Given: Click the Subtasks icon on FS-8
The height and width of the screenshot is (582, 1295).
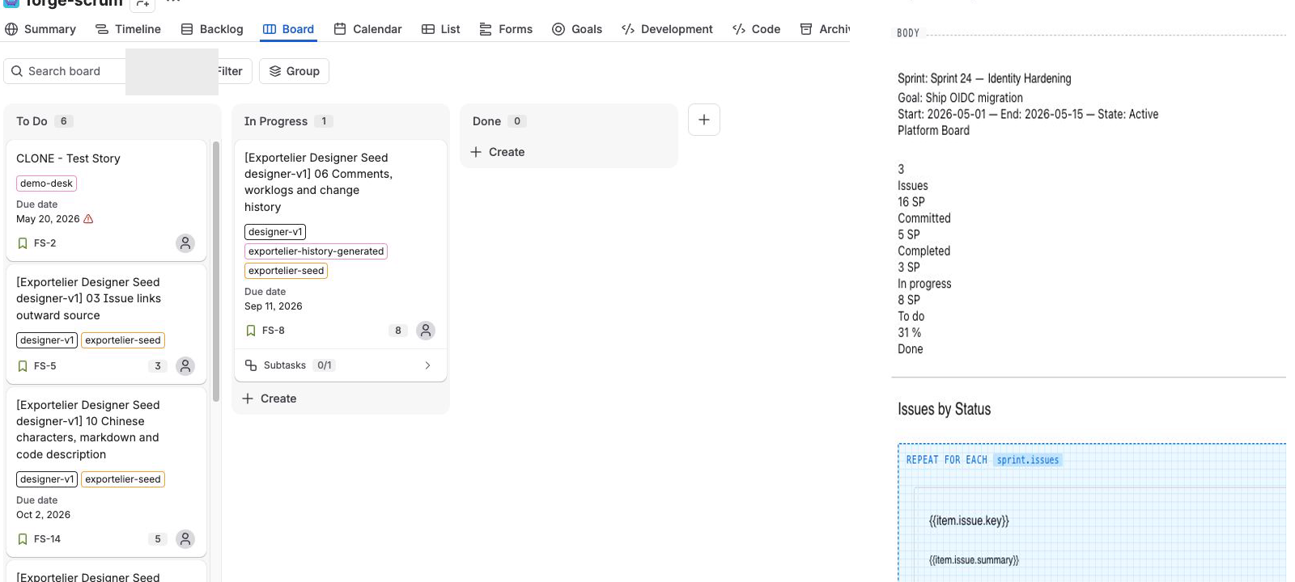Looking at the screenshot, I should [251, 365].
